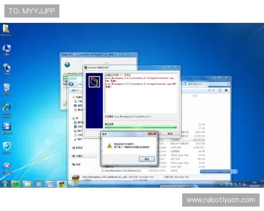The image size is (264, 211).
Task: Select miui_Mioneplus_3.4.5_fastboot_4.1 file in list
Action: coord(121,169)
